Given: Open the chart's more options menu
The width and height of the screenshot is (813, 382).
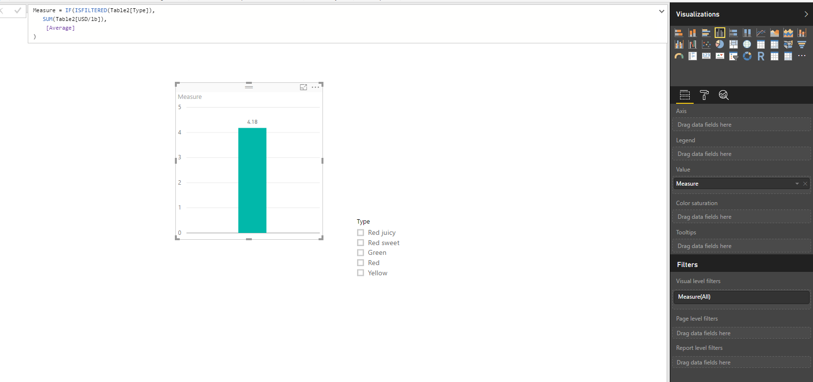Looking at the screenshot, I should (x=316, y=87).
